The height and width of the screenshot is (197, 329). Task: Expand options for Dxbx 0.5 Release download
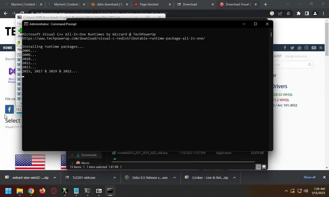(175, 178)
